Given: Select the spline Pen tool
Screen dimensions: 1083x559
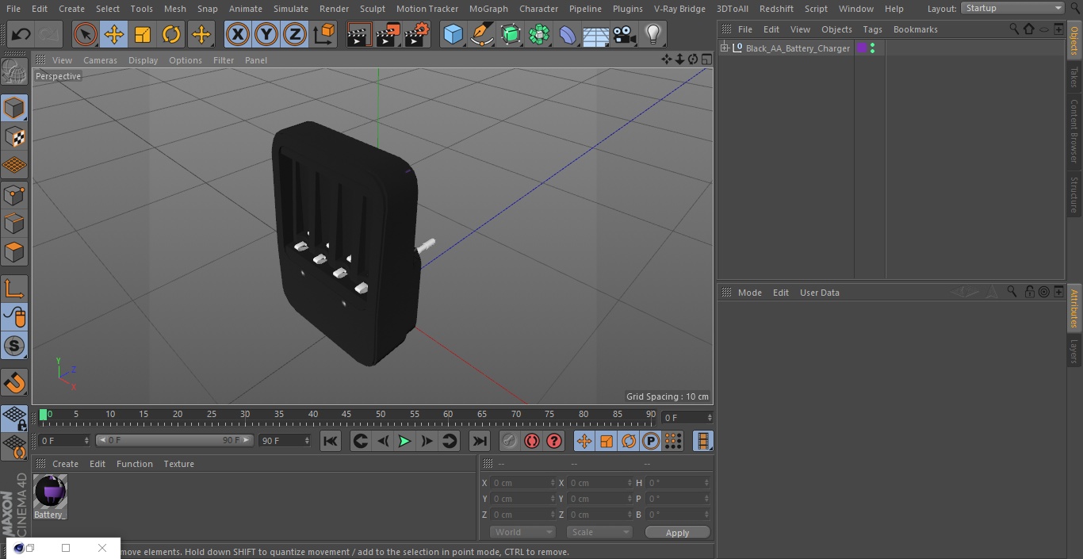Looking at the screenshot, I should [482, 35].
